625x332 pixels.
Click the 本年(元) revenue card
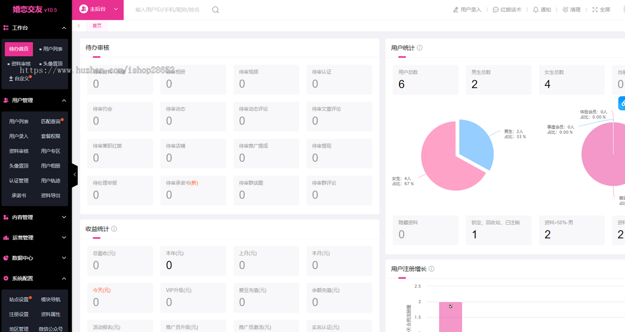tap(193, 261)
